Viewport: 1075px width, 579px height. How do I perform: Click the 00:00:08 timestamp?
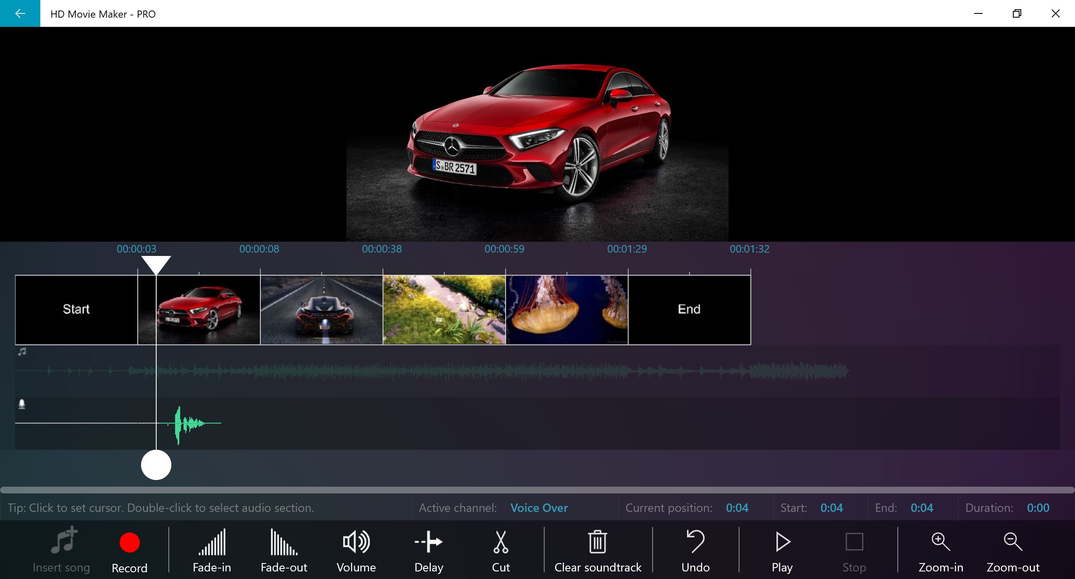tap(259, 249)
